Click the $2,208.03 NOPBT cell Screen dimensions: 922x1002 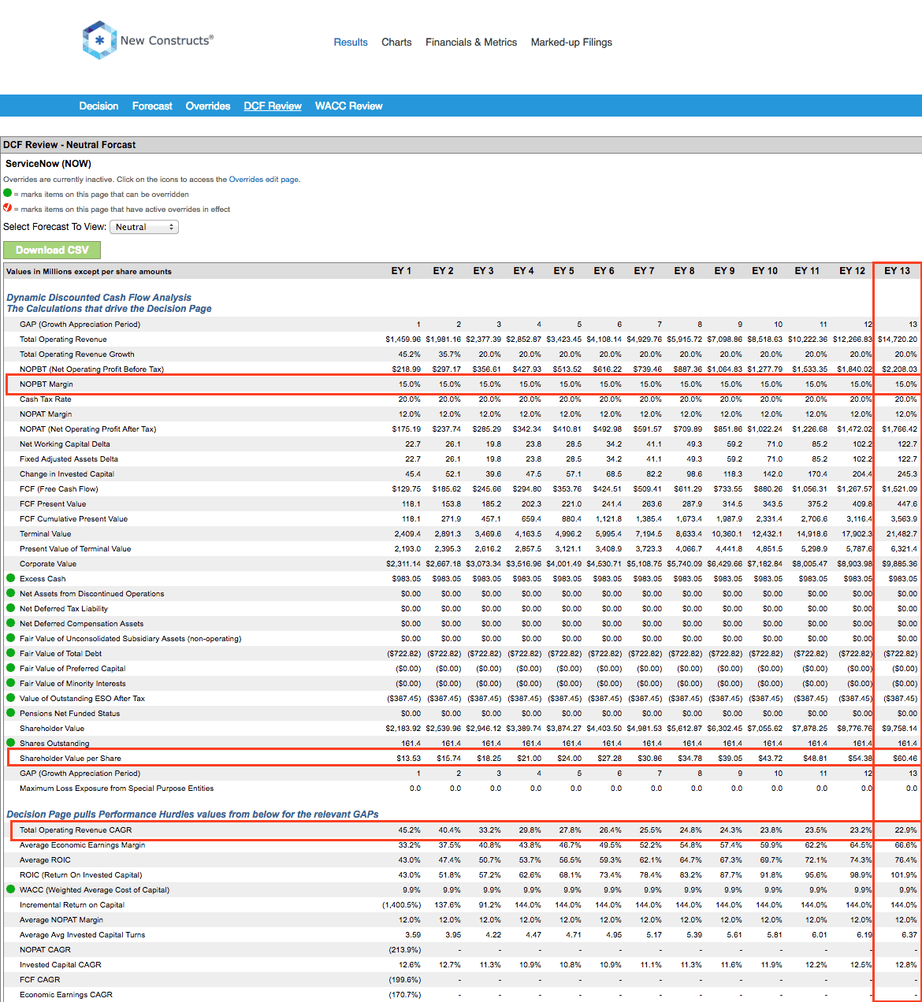tap(899, 369)
